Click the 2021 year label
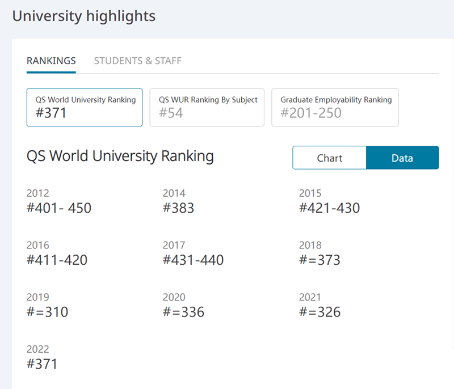 coord(310,297)
